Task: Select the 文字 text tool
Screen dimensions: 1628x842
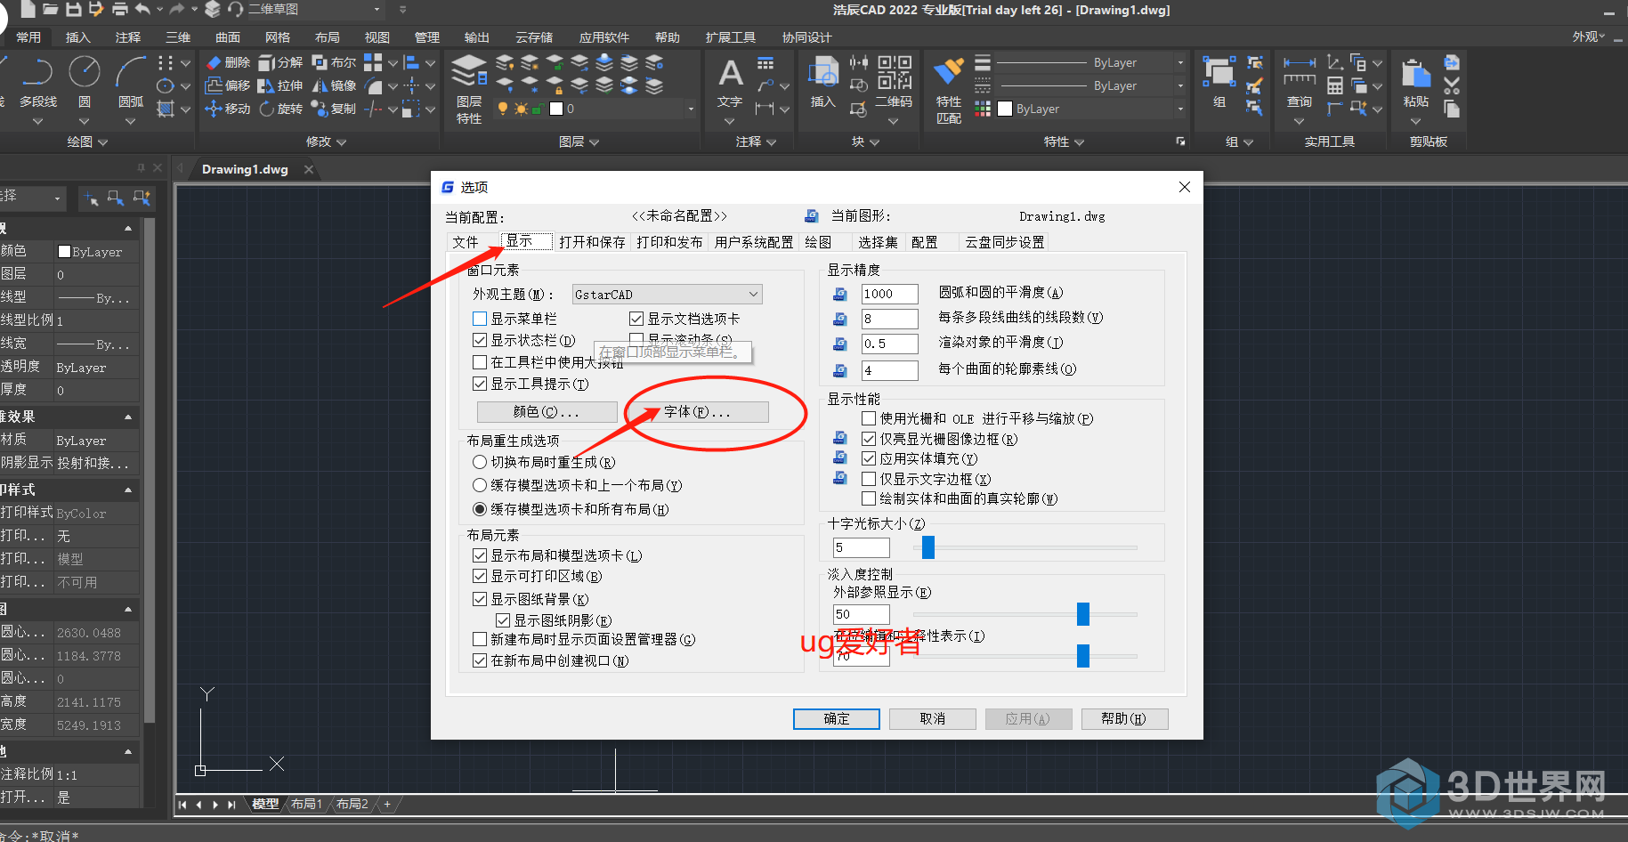Action: pos(730,83)
